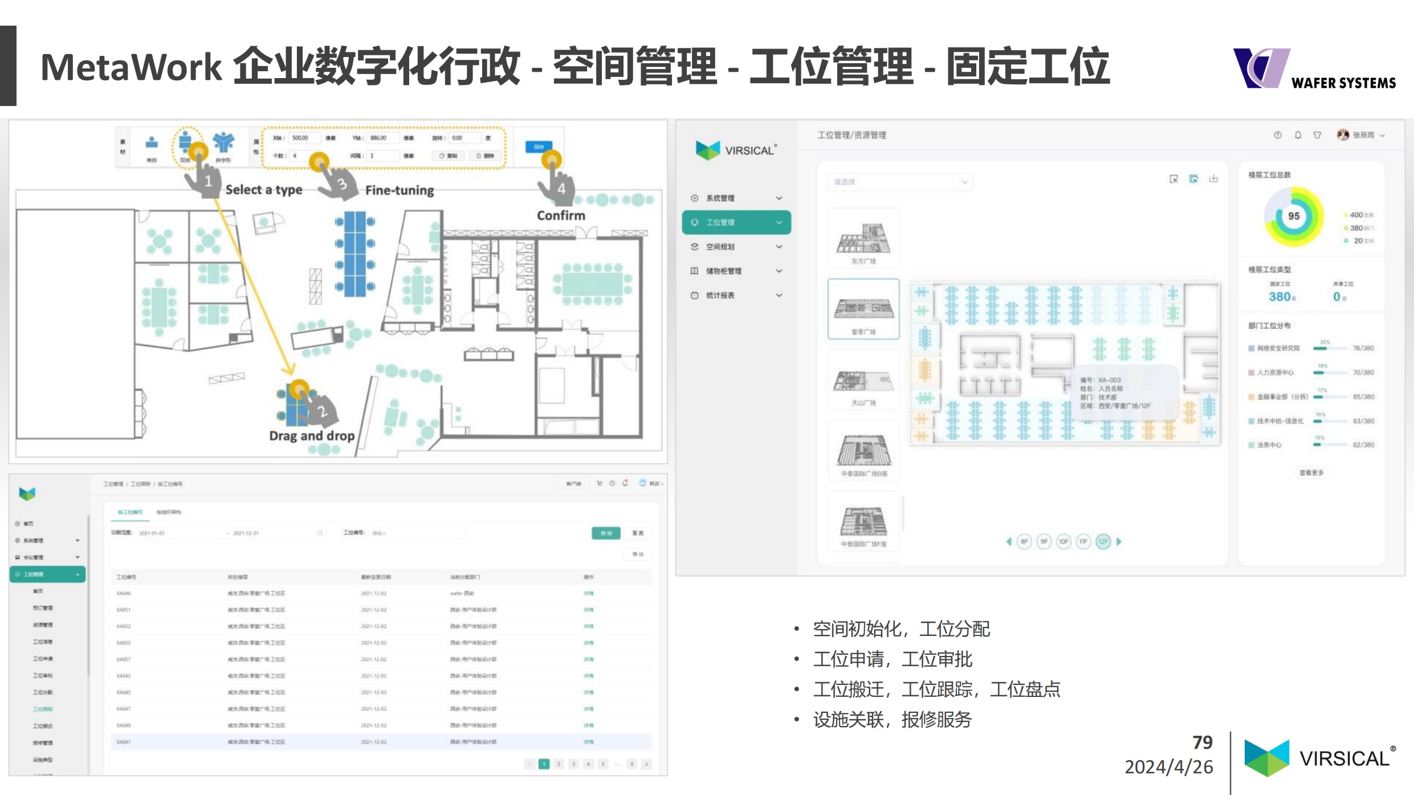Click the blue save button in the editor
The height and width of the screenshot is (795, 1414).
tap(539, 146)
